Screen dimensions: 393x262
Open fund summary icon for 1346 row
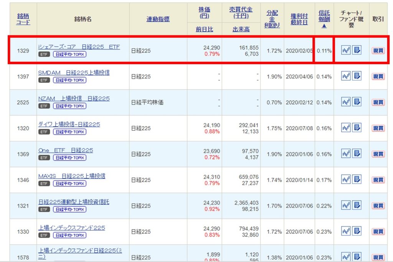pyautogui.click(x=357, y=179)
